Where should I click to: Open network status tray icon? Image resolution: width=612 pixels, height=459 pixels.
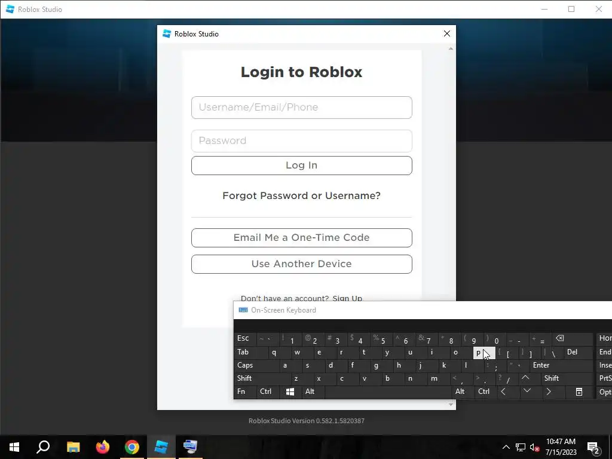point(521,447)
